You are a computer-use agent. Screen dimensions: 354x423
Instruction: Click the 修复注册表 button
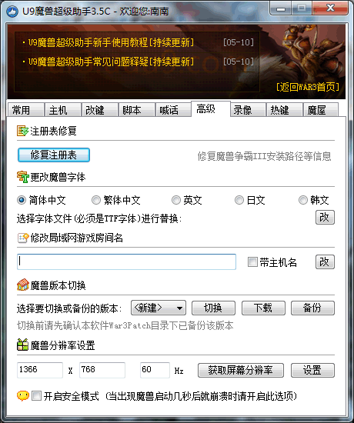pyautogui.click(x=54, y=155)
